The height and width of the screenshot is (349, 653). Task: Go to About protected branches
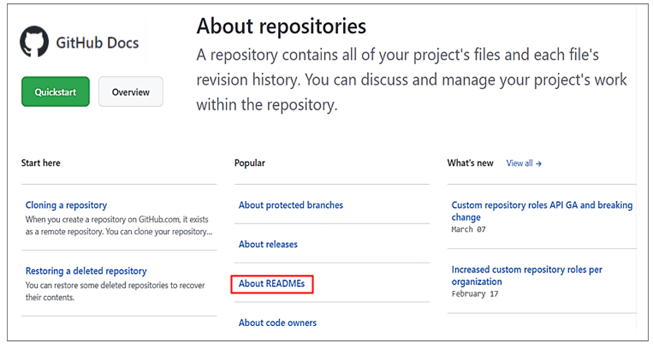click(x=291, y=205)
